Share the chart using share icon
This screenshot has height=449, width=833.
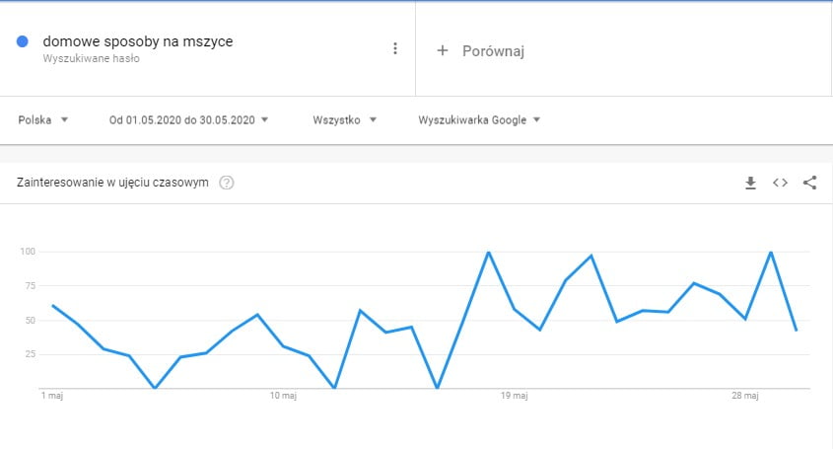tap(809, 183)
